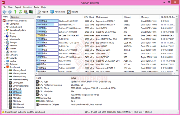The image size is (180, 115).
Task: Click the green Refresh icon
Action: pyautogui.click(x=20, y=12)
